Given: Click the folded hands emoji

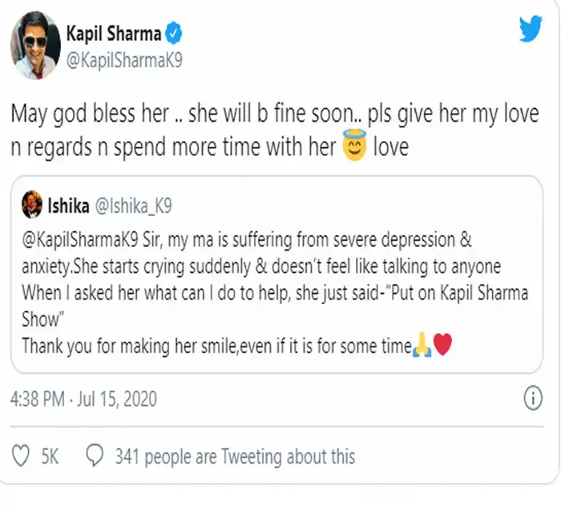Looking at the screenshot, I should click(422, 347).
